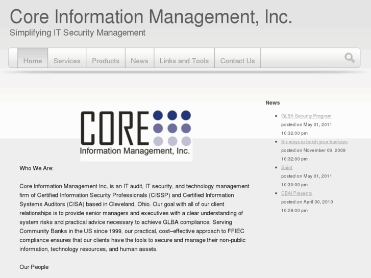Click posted on November 09, 2009 text
The height and width of the screenshot is (278, 371).
pos(313,150)
